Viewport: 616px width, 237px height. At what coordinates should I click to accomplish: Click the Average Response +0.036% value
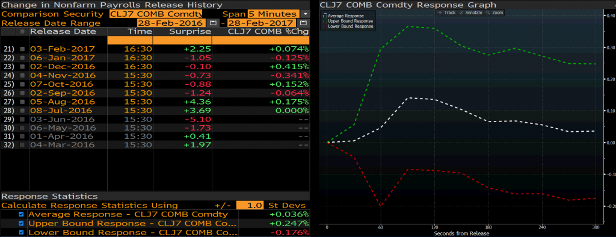pyautogui.click(x=289, y=214)
